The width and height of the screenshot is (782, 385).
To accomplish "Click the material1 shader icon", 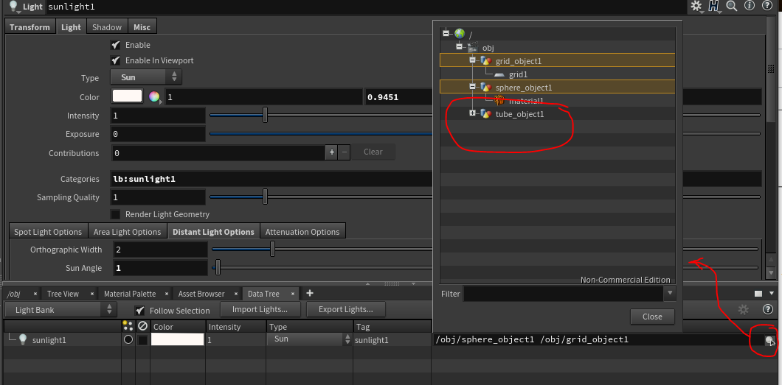I will point(499,101).
